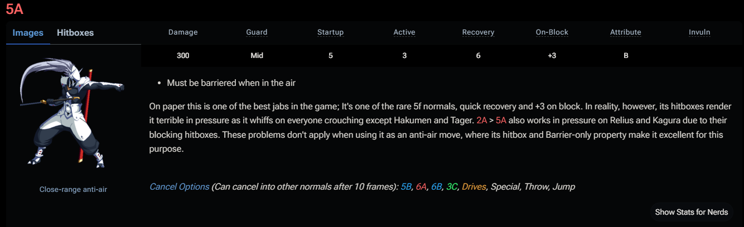Select the Images tab
The height and width of the screenshot is (227, 744).
[x=28, y=33]
